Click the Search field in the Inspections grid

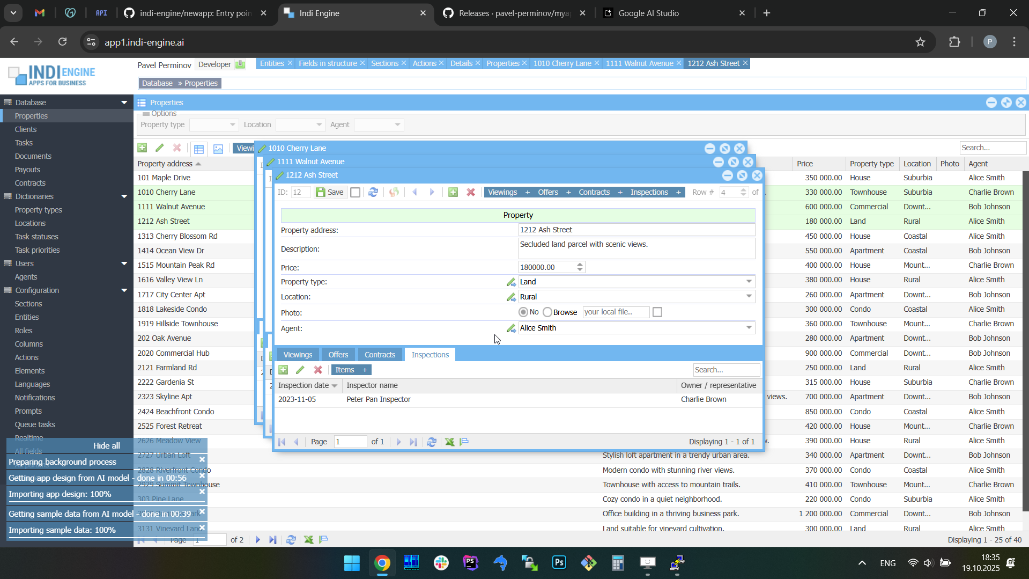[726, 370]
